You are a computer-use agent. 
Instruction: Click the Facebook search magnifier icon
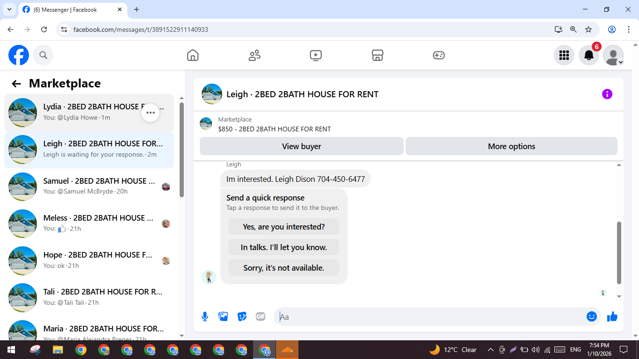click(x=43, y=55)
